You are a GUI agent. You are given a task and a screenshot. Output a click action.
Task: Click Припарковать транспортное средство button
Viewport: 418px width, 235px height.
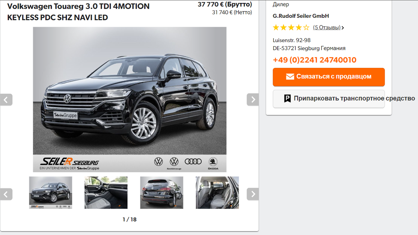[329, 99]
